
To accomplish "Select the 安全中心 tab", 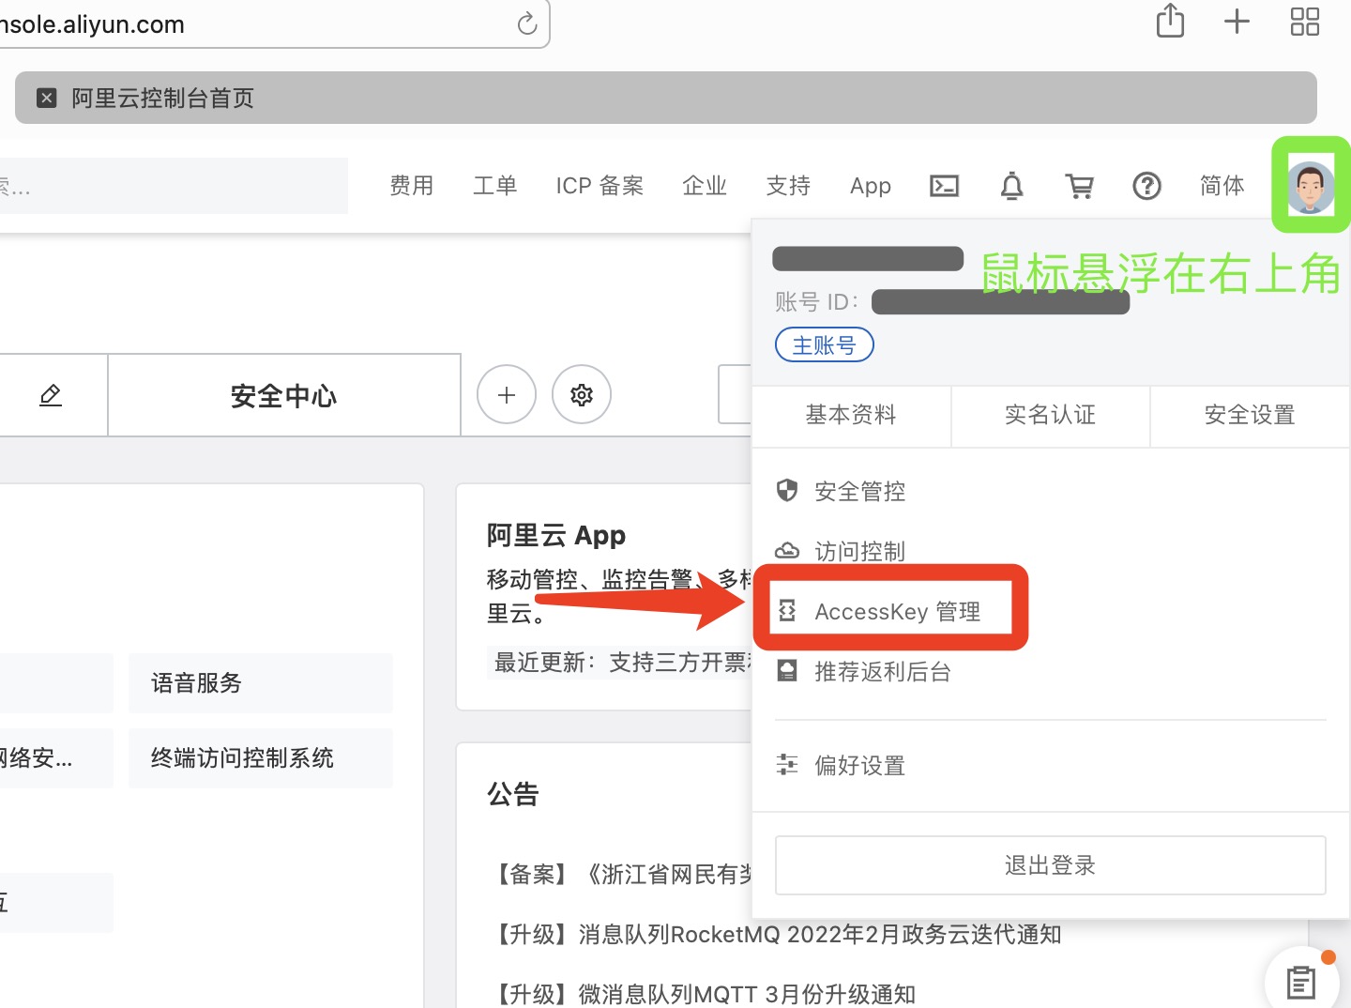I will pos(284,395).
